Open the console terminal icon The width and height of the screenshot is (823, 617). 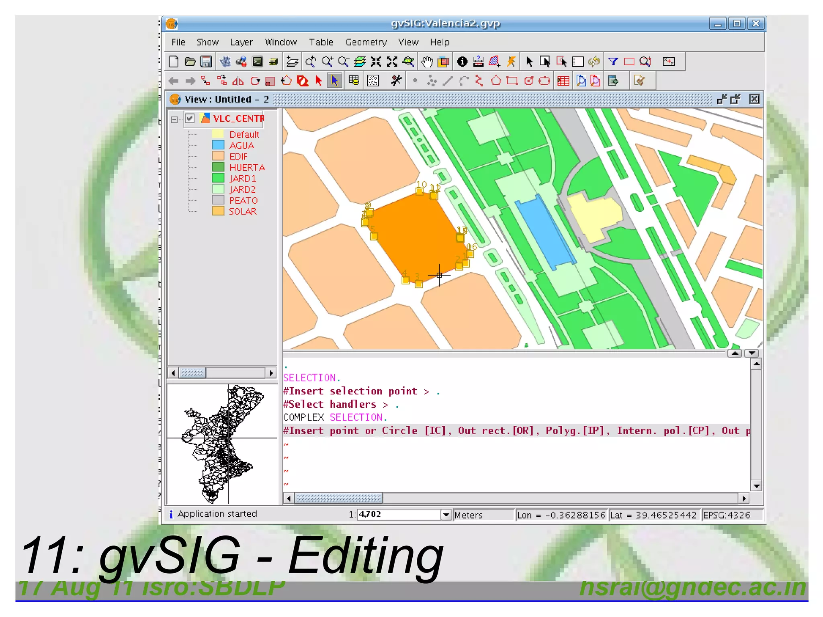point(258,61)
